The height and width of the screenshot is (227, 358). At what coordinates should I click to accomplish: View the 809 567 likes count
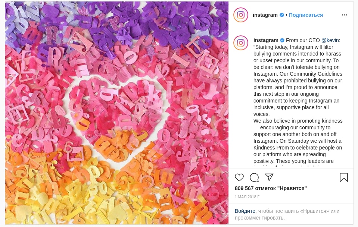point(271,188)
